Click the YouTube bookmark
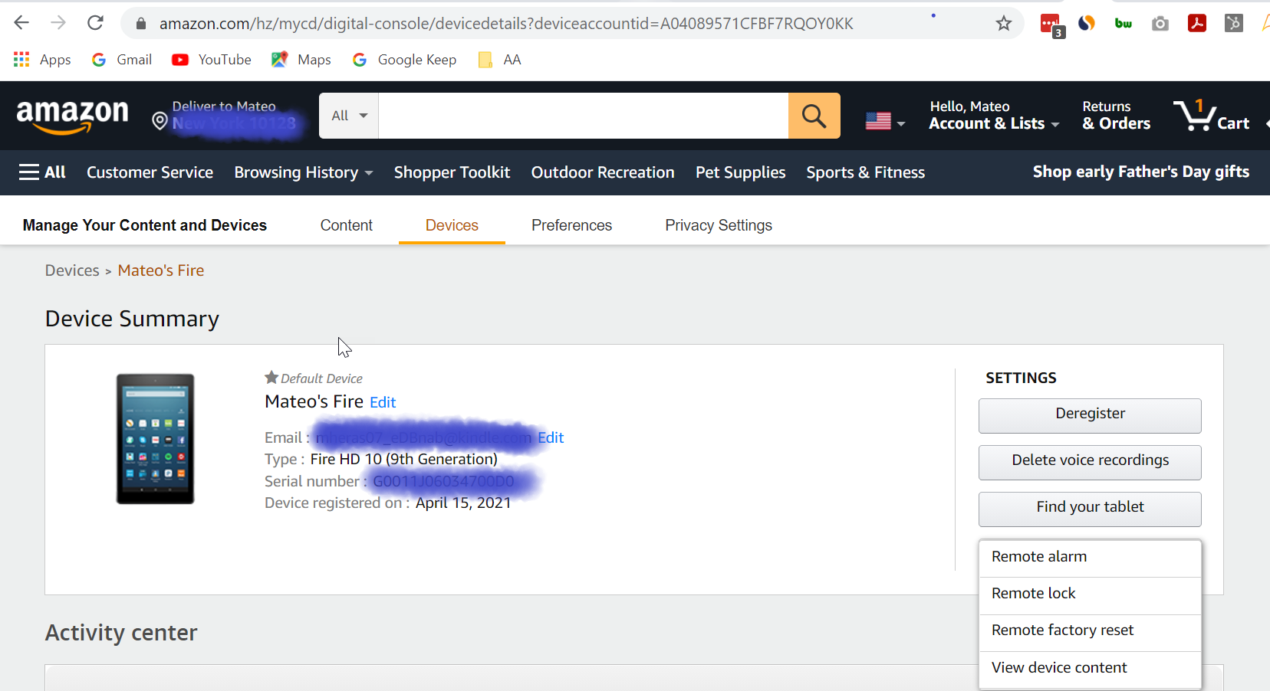 click(212, 60)
